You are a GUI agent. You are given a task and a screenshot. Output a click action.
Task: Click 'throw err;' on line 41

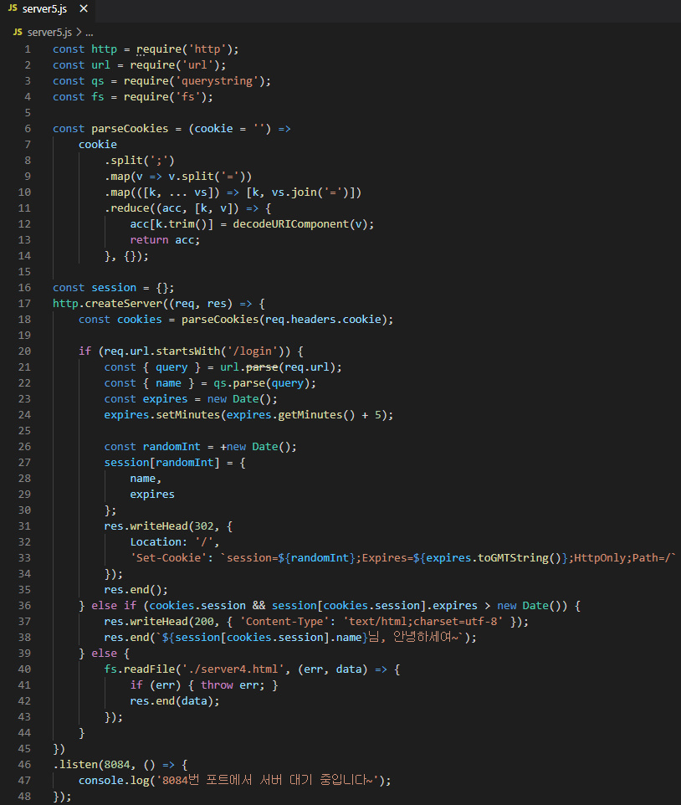tap(233, 686)
